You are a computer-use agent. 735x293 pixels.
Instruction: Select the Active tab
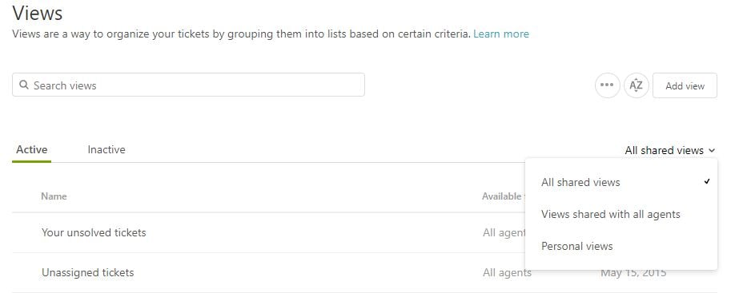click(x=32, y=150)
